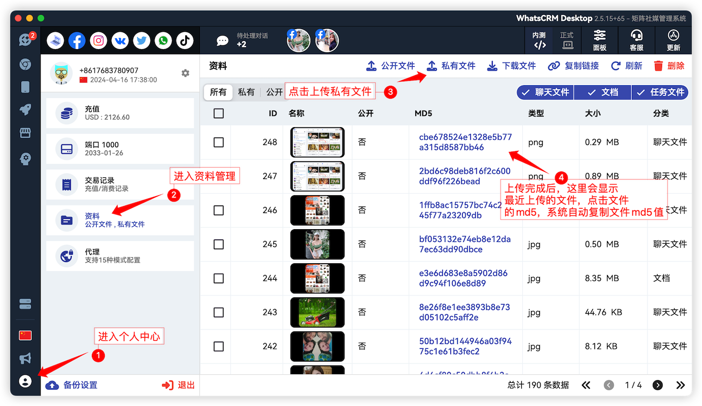Screen dimensions: 702x406
Task: Click 复制链接 to copy link
Action: 573,66
